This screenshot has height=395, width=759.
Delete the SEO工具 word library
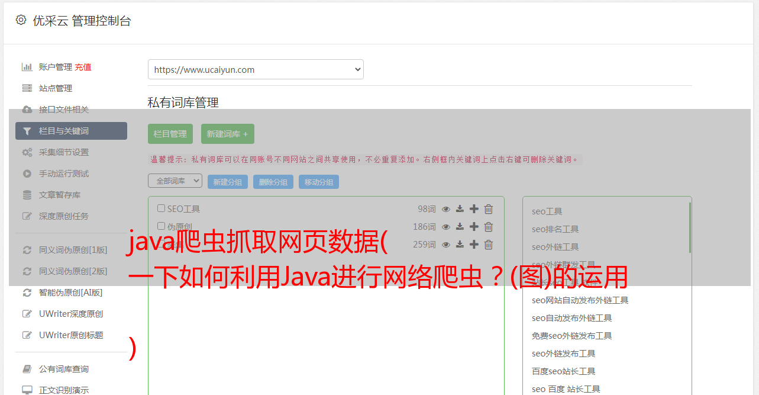pos(489,209)
